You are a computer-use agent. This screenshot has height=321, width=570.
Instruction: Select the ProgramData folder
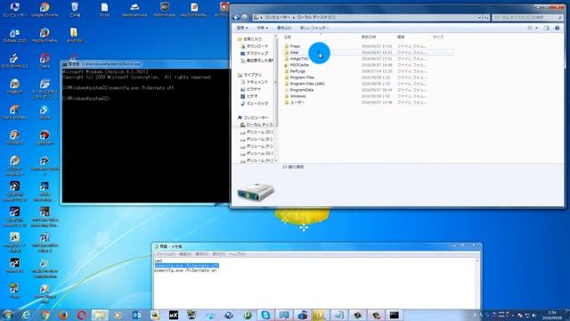pos(301,89)
